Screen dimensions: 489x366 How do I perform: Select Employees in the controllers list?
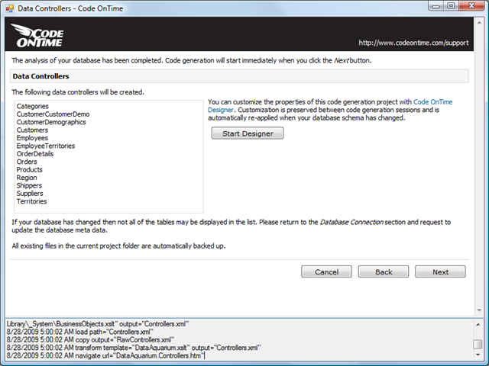[32, 138]
